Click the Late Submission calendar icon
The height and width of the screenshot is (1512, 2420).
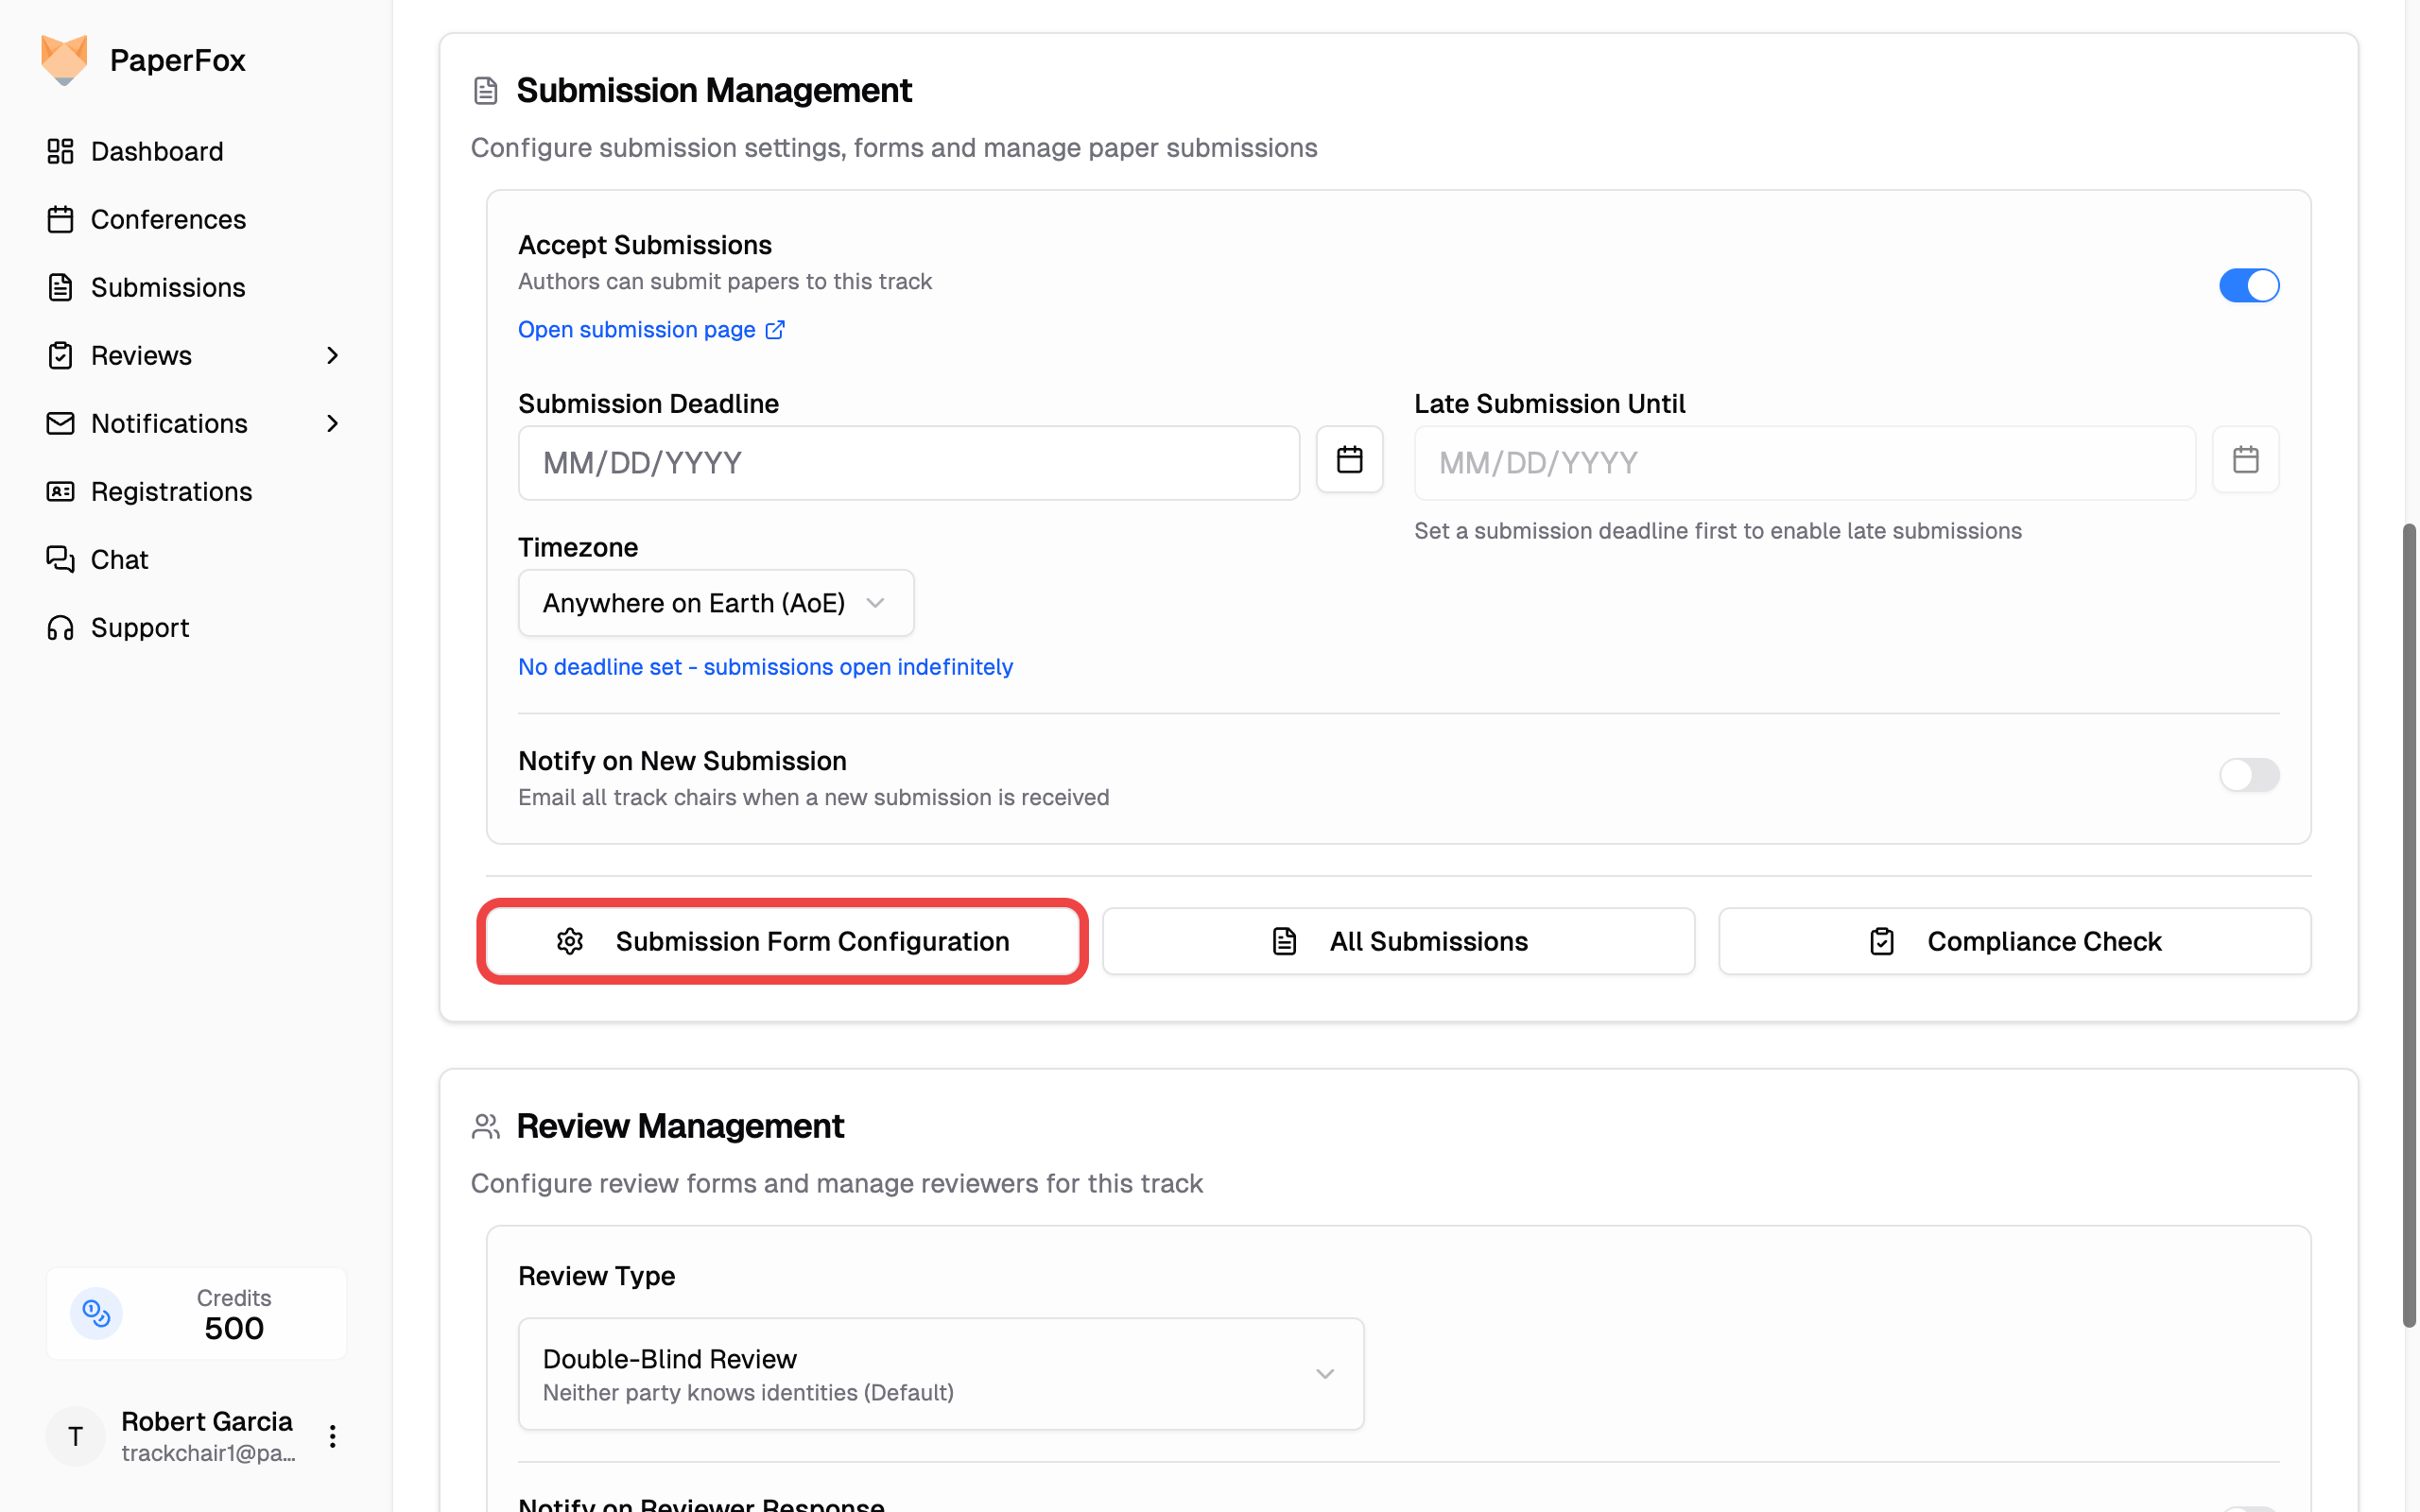pyautogui.click(x=2245, y=460)
